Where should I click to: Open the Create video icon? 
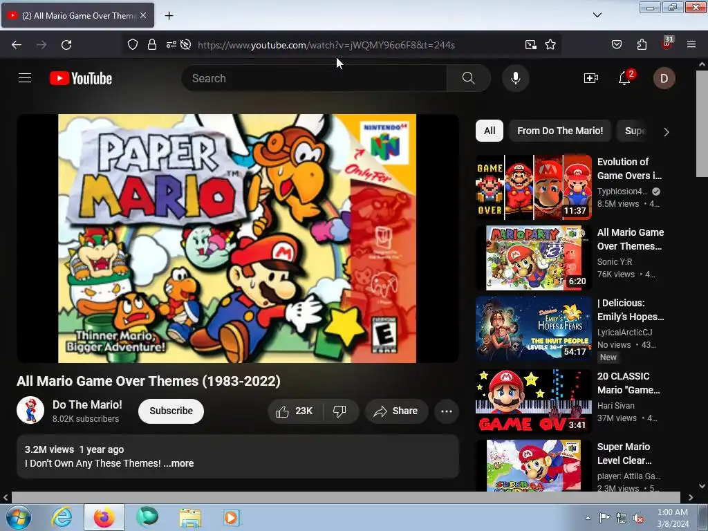click(x=590, y=78)
